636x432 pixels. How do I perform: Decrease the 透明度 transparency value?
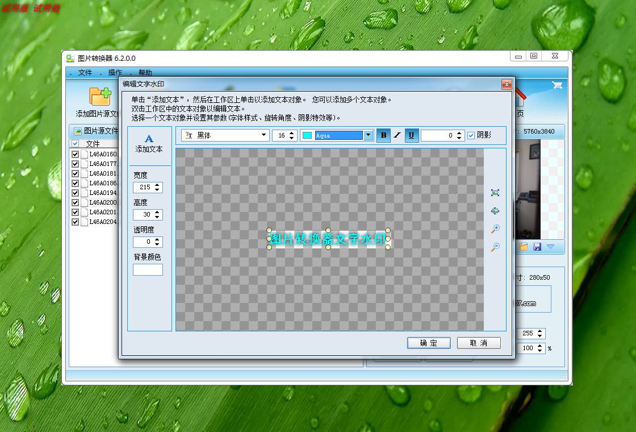click(157, 244)
